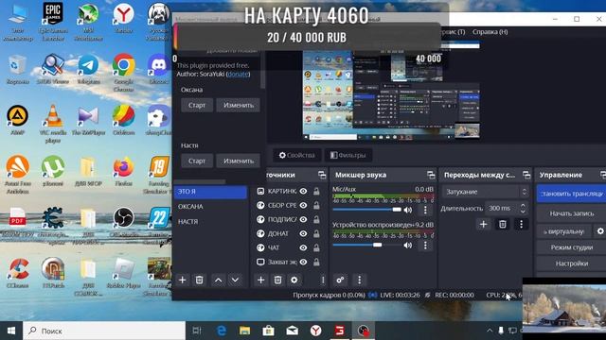Toggle lock on КАРТИНК source
Viewport: 606px width, 340px height.
[316, 191]
